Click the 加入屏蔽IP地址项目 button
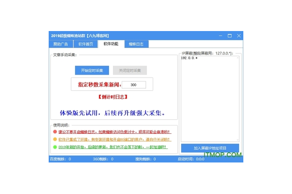 (210, 148)
